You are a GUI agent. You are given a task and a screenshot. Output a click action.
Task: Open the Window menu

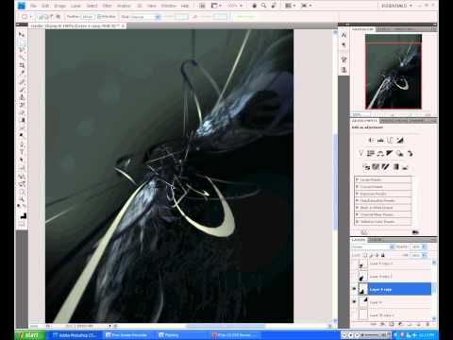click(x=168, y=6)
